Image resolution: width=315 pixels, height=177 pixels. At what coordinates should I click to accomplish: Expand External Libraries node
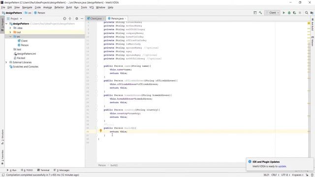(x=6, y=62)
